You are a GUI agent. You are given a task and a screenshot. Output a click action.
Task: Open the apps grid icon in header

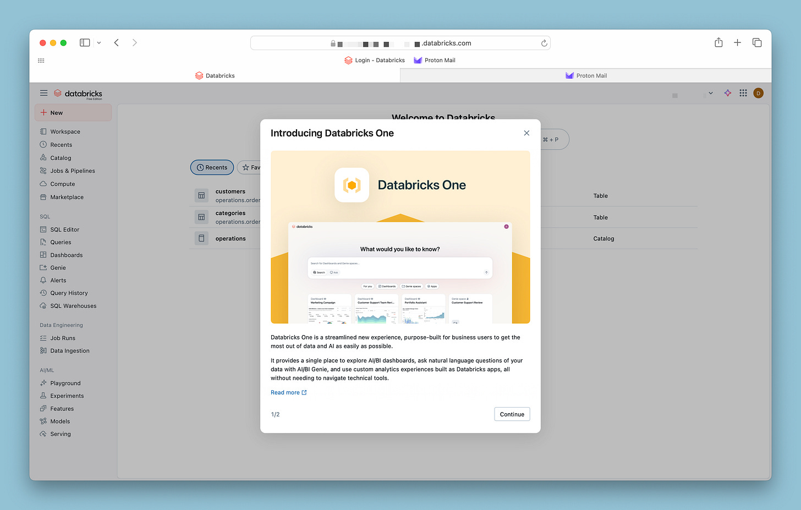coord(743,93)
